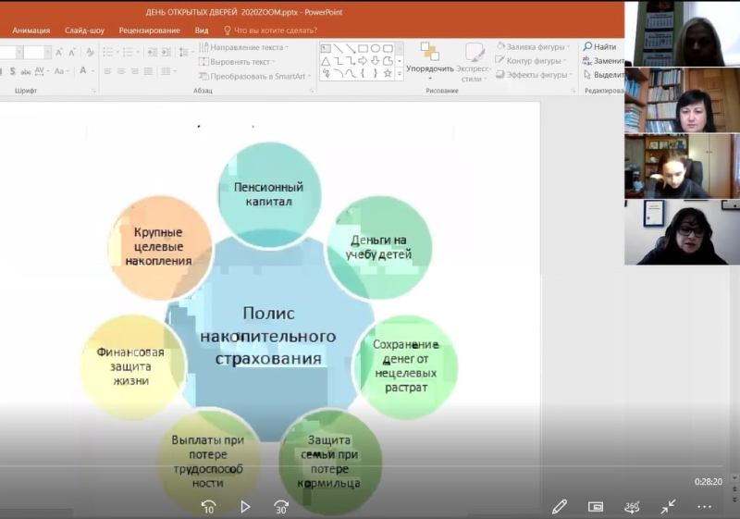
Task: Open Экспресс-стили quick styles gallery
Action: [x=475, y=61]
